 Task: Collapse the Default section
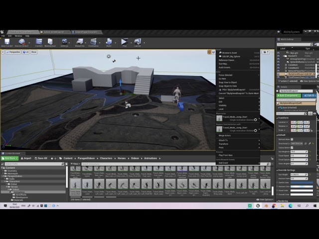277,135
